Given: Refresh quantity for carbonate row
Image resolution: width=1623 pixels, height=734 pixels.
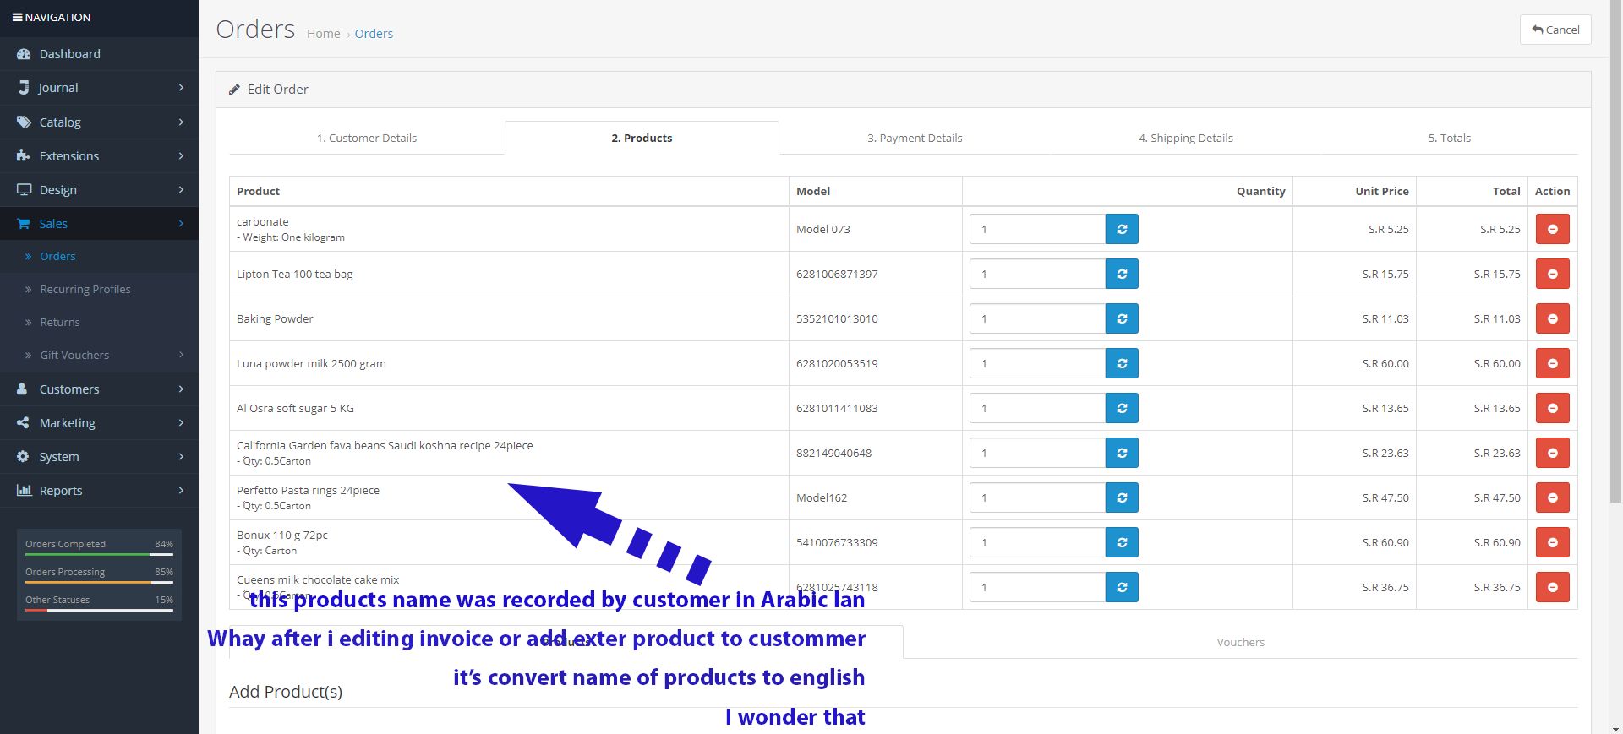Looking at the screenshot, I should pyautogui.click(x=1122, y=229).
